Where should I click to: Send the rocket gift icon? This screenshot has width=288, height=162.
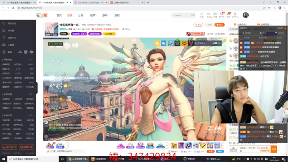pos(188,145)
